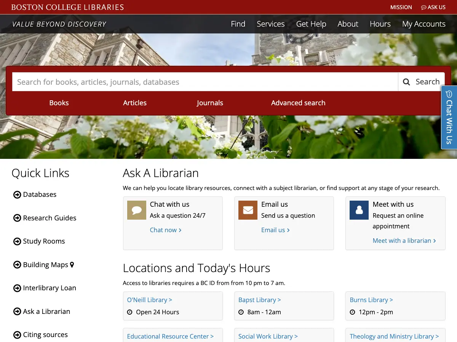Open the Educational Resource Center page
The image size is (457, 342).
click(170, 336)
